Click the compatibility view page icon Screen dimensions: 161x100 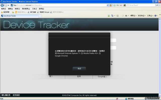tap(114, 5)
